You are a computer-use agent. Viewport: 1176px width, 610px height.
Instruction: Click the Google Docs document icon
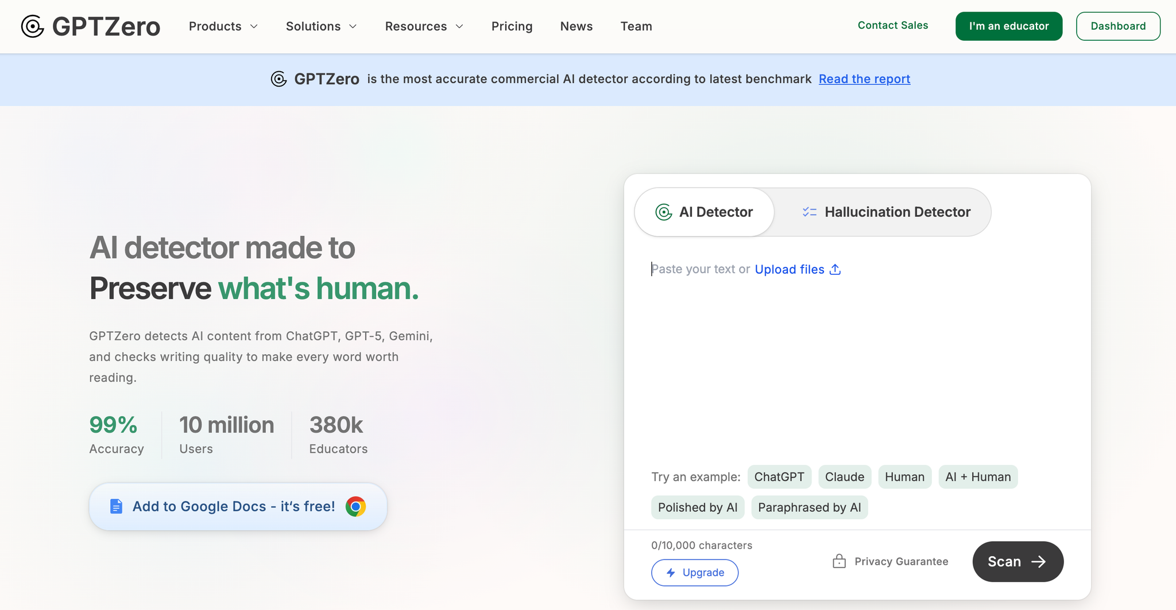(116, 507)
